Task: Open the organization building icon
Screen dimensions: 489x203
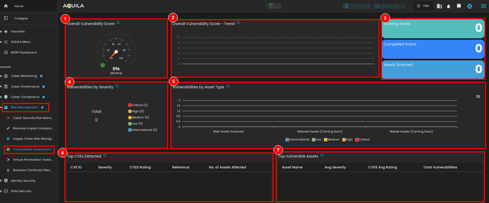Action: pyautogui.click(x=439, y=6)
